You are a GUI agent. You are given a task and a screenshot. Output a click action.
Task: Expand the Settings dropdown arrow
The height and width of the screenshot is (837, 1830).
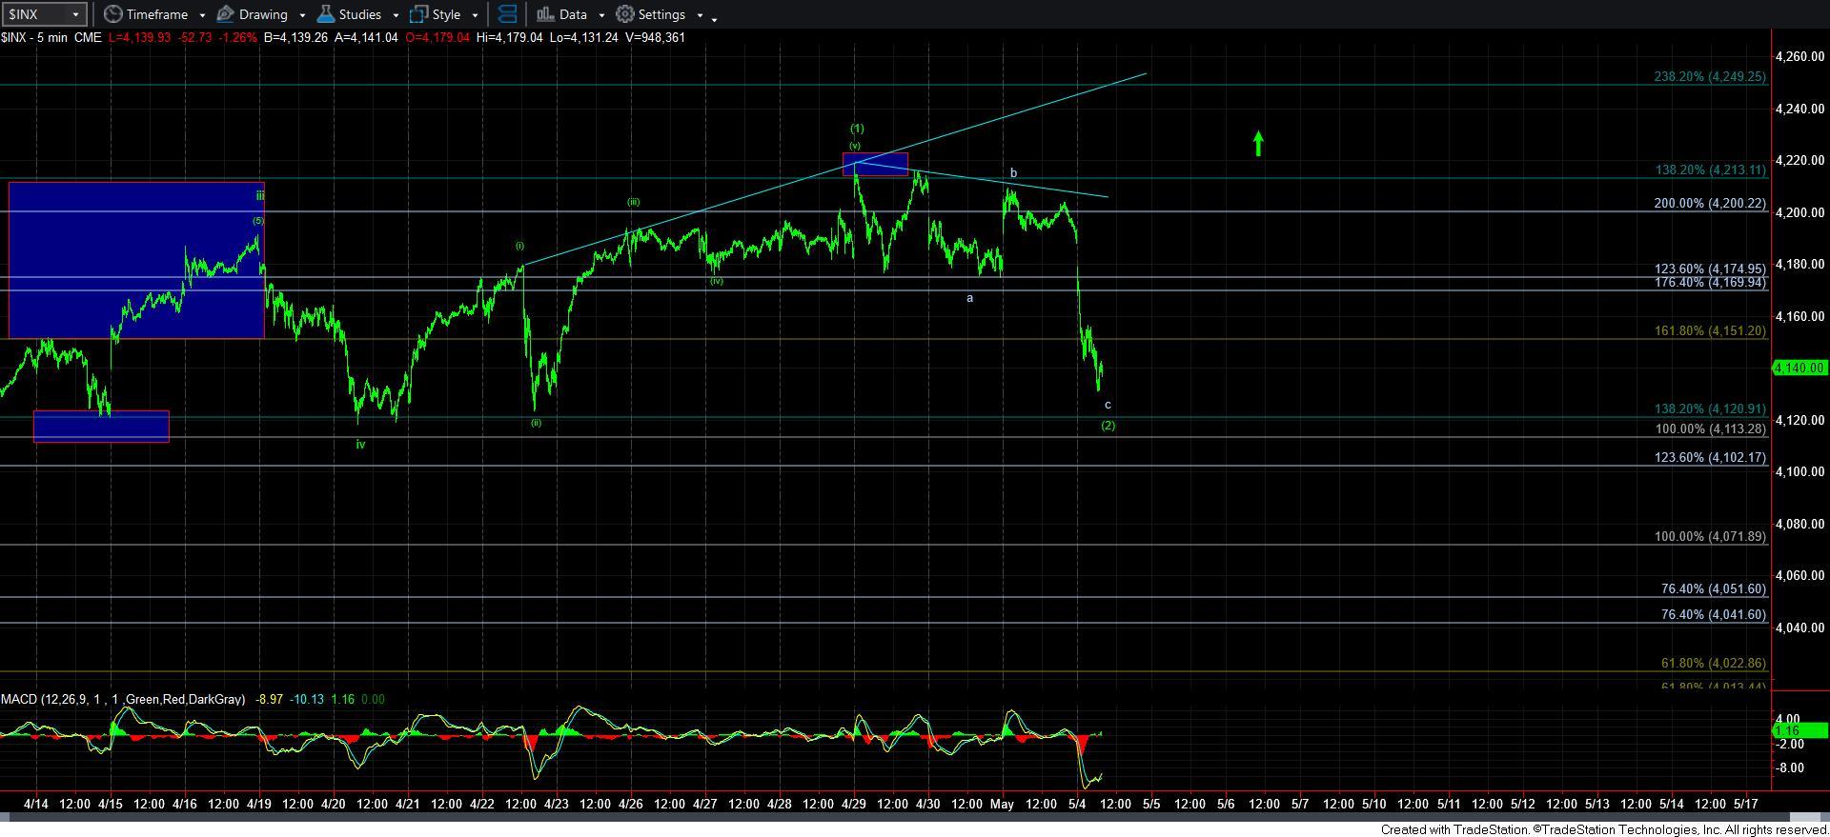point(700,15)
